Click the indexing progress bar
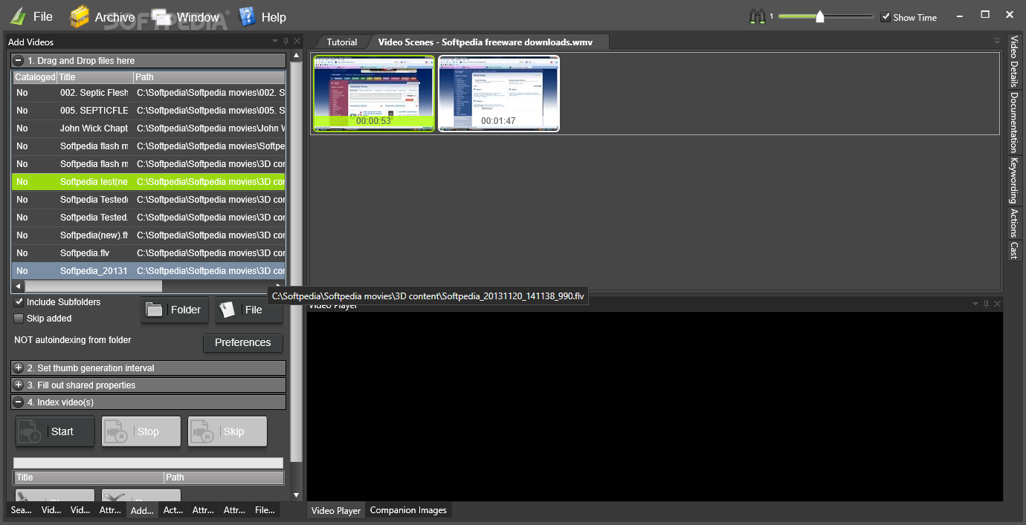 (148, 463)
